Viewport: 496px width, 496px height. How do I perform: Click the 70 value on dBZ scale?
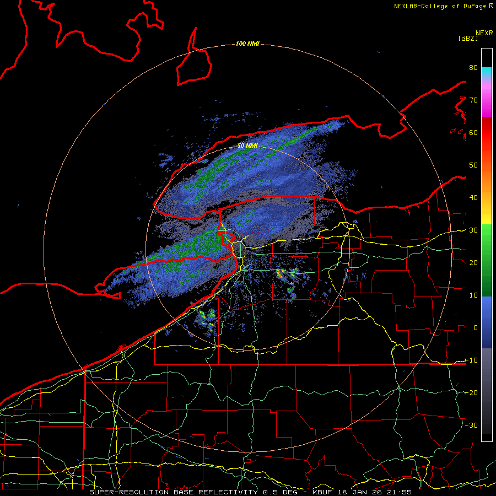click(x=473, y=100)
